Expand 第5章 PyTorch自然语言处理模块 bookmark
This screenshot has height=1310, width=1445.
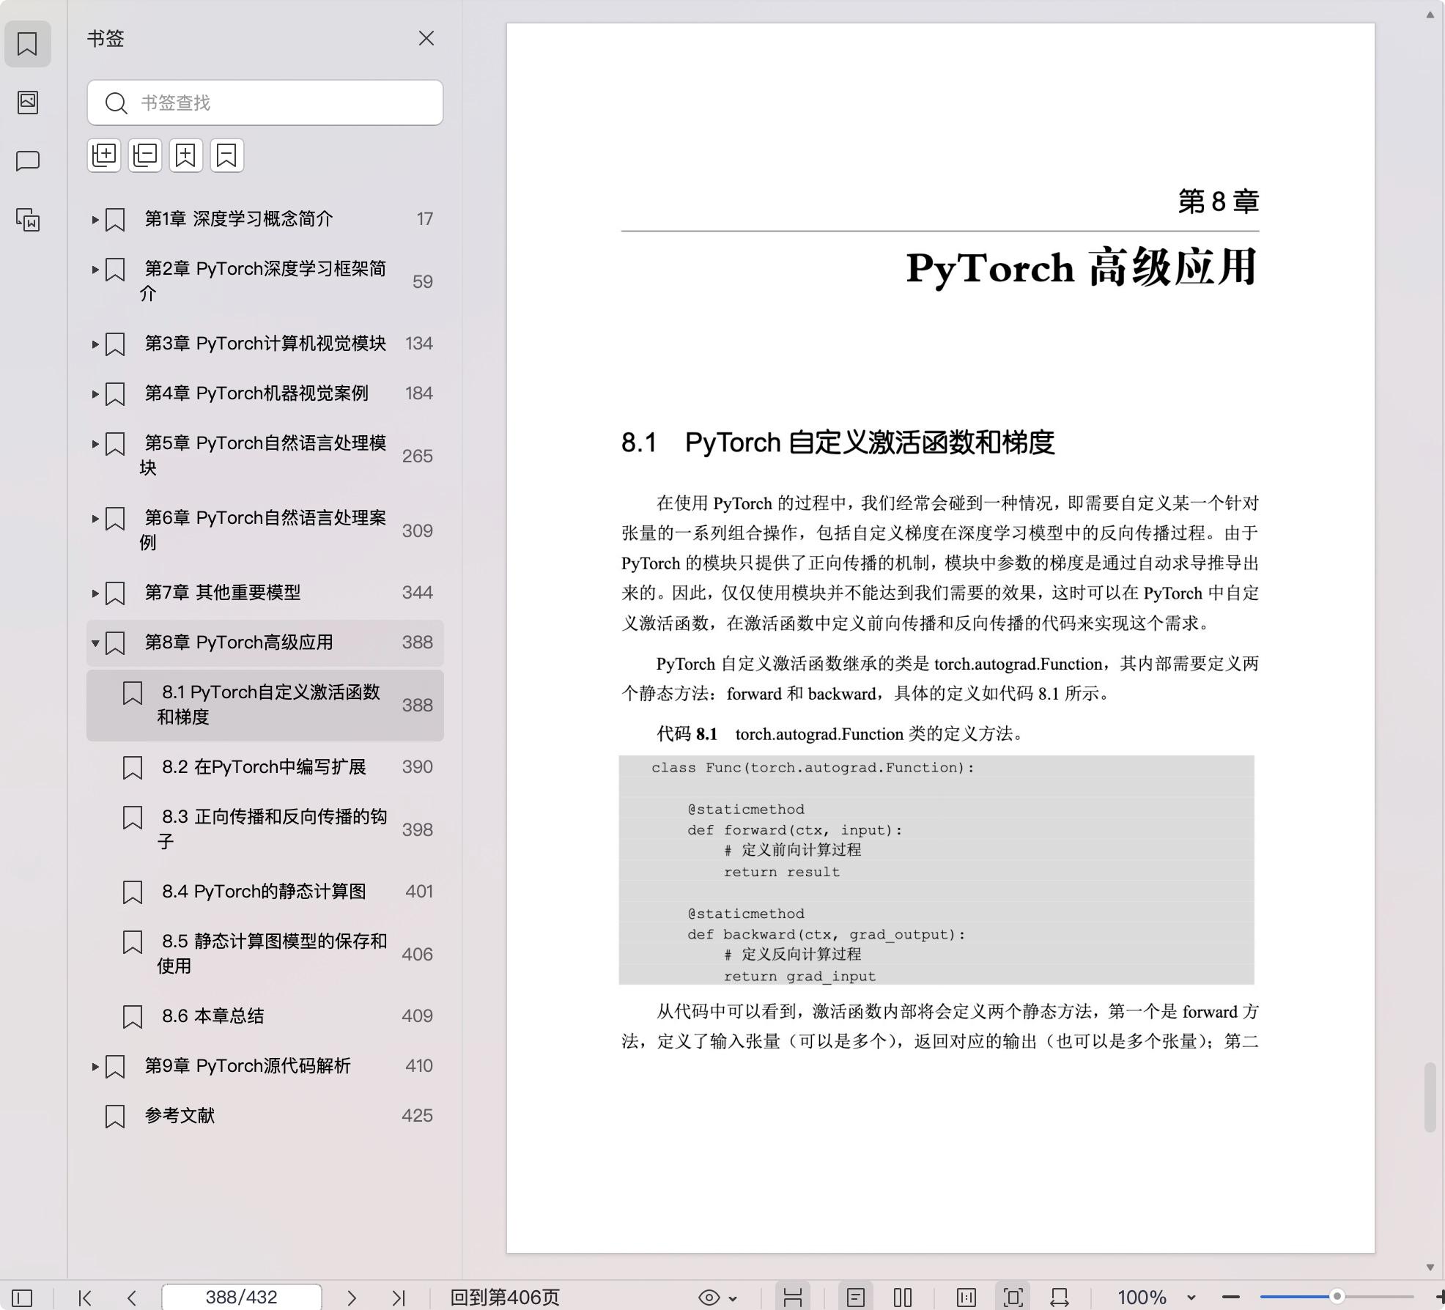pos(95,444)
